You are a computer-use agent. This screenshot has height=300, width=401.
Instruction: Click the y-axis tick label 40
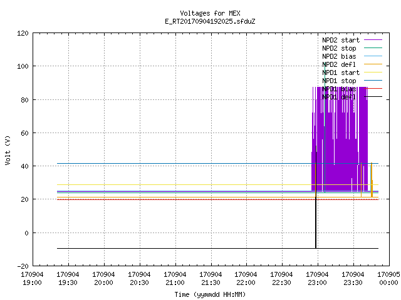click(x=24, y=167)
